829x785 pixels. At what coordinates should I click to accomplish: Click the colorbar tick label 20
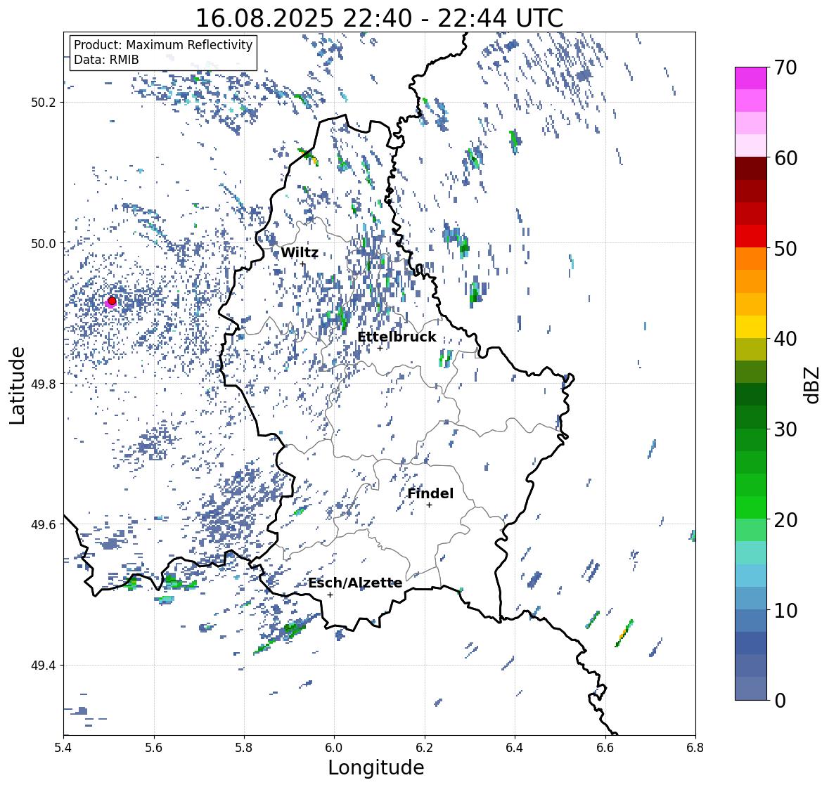pos(785,520)
